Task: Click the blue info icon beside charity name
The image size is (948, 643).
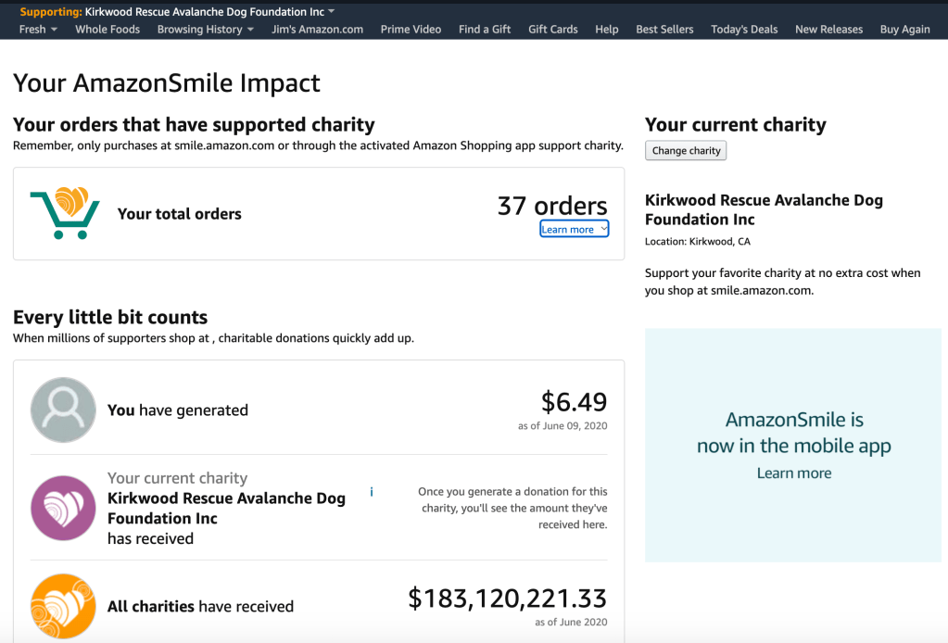Action: click(372, 492)
